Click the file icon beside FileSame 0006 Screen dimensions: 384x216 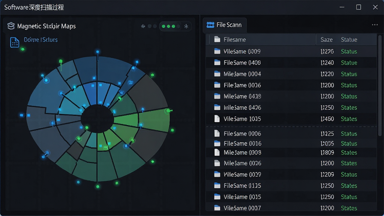click(x=217, y=133)
